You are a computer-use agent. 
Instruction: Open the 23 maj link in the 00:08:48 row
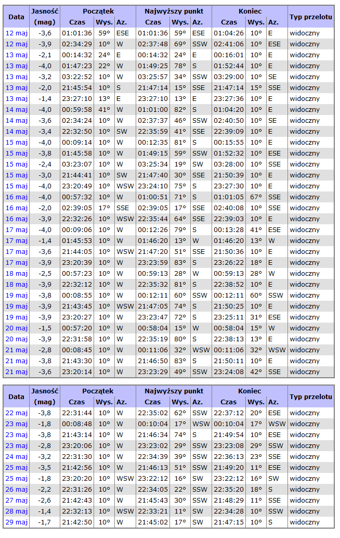point(17,424)
